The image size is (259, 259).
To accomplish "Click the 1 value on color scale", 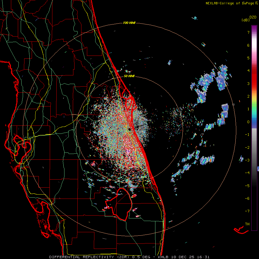I will 248,109.
